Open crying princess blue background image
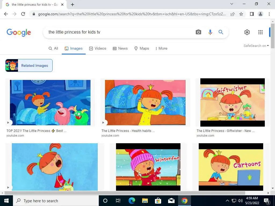 55,167
